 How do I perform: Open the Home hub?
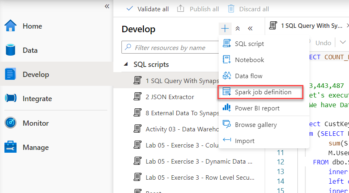click(56, 26)
